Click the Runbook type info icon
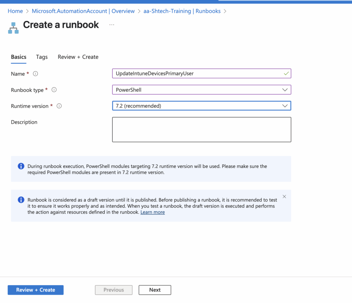The width and height of the screenshot is (352, 303). tap(54, 90)
